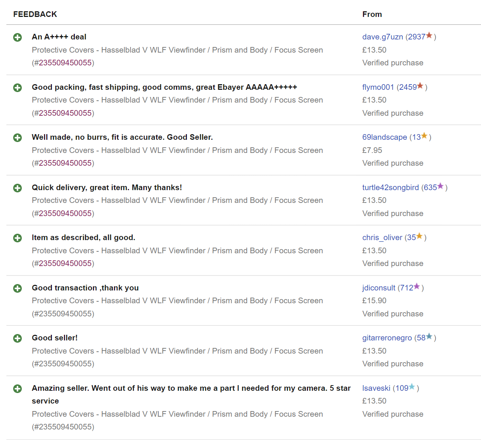481x440 pixels.
Task: Click green plus icon beside 'Good transaction ,thank you'
Action: (x=17, y=288)
